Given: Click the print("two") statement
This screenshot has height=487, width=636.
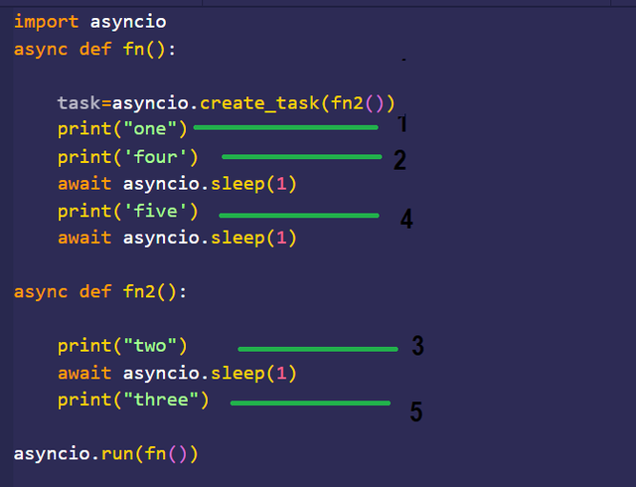Looking at the screenshot, I should pos(122,346).
